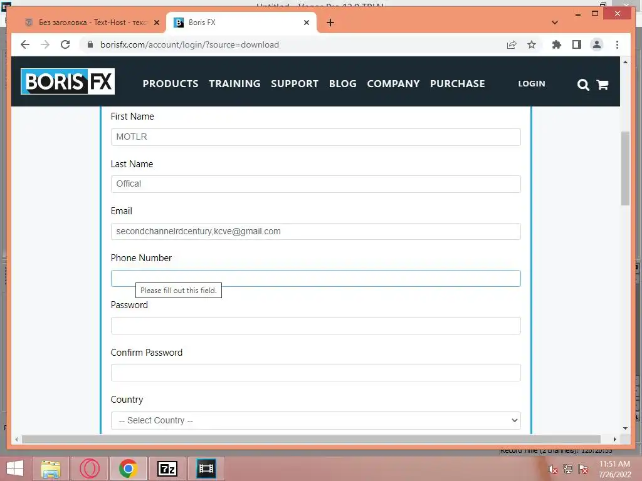Click the vertical scrollbar thumb

click(625, 168)
